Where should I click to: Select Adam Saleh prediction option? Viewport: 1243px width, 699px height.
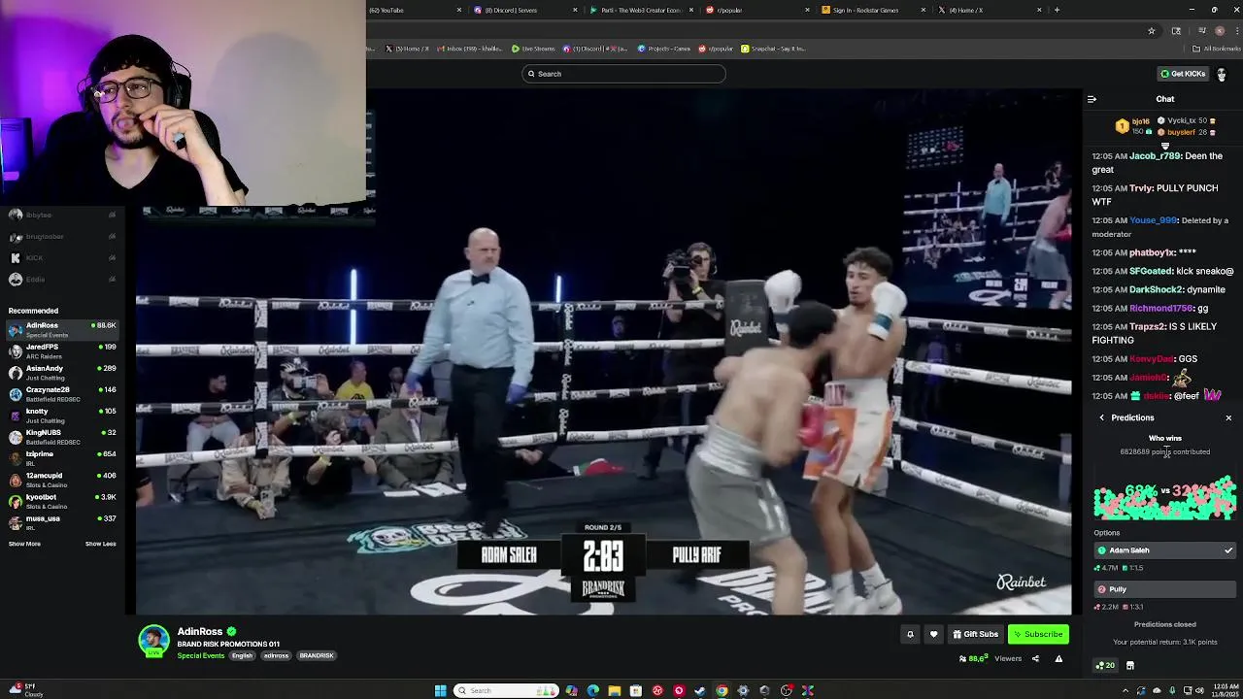1164,550
